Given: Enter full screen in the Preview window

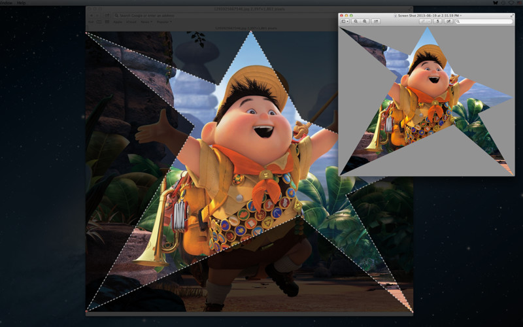Looking at the screenshot, I should point(512,15).
